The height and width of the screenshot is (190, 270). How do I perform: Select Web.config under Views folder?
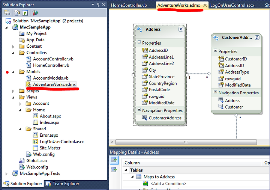44,154
